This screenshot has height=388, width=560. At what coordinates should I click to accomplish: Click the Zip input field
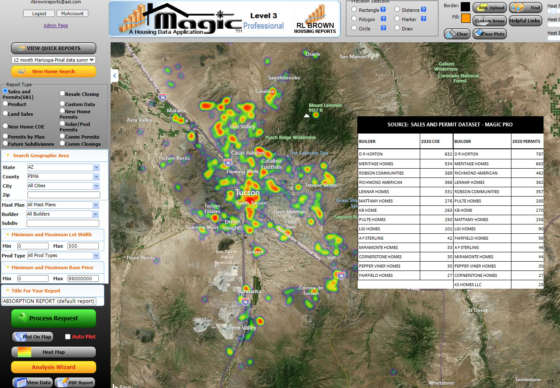click(x=64, y=195)
